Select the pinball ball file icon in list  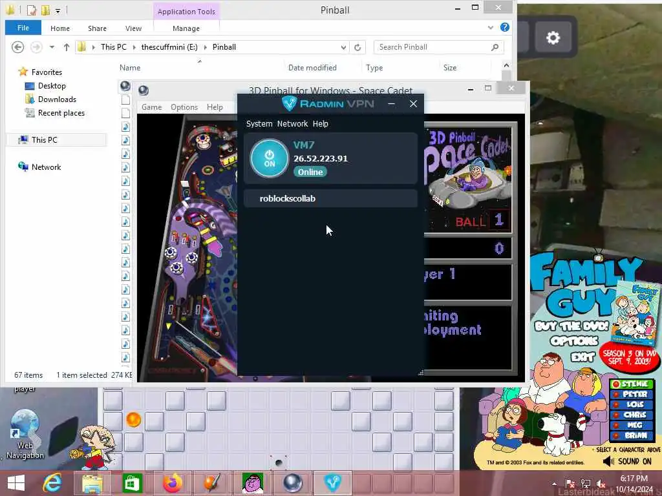(x=125, y=86)
